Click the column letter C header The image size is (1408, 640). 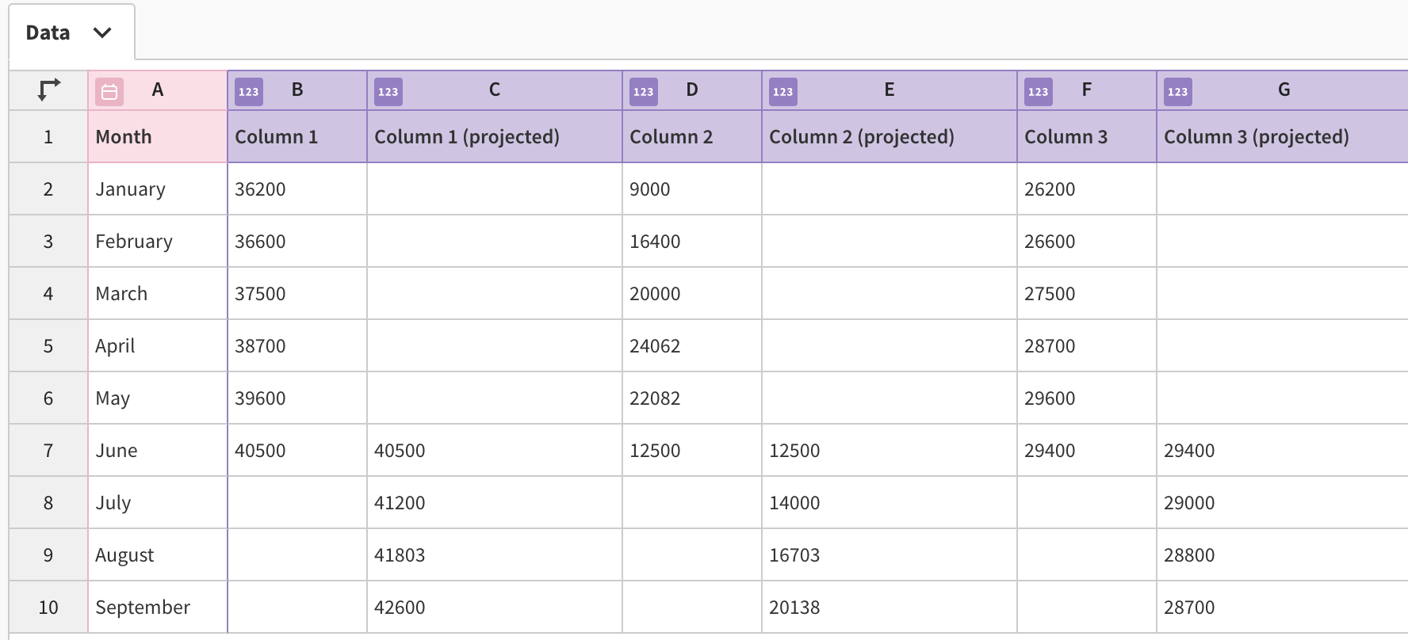click(495, 90)
